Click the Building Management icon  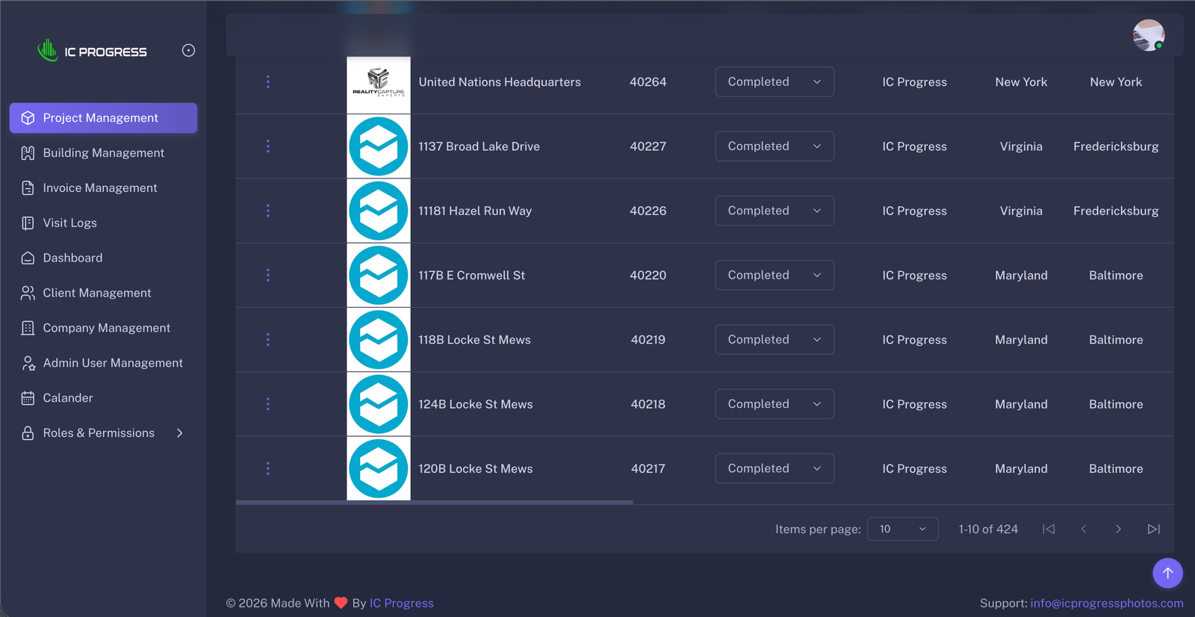pyautogui.click(x=28, y=153)
